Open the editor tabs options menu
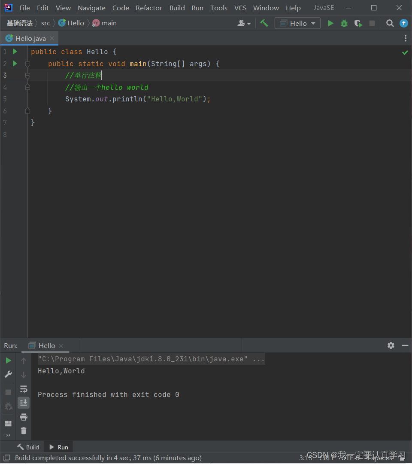This screenshot has width=412, height=464. click(x=405, y=38)
